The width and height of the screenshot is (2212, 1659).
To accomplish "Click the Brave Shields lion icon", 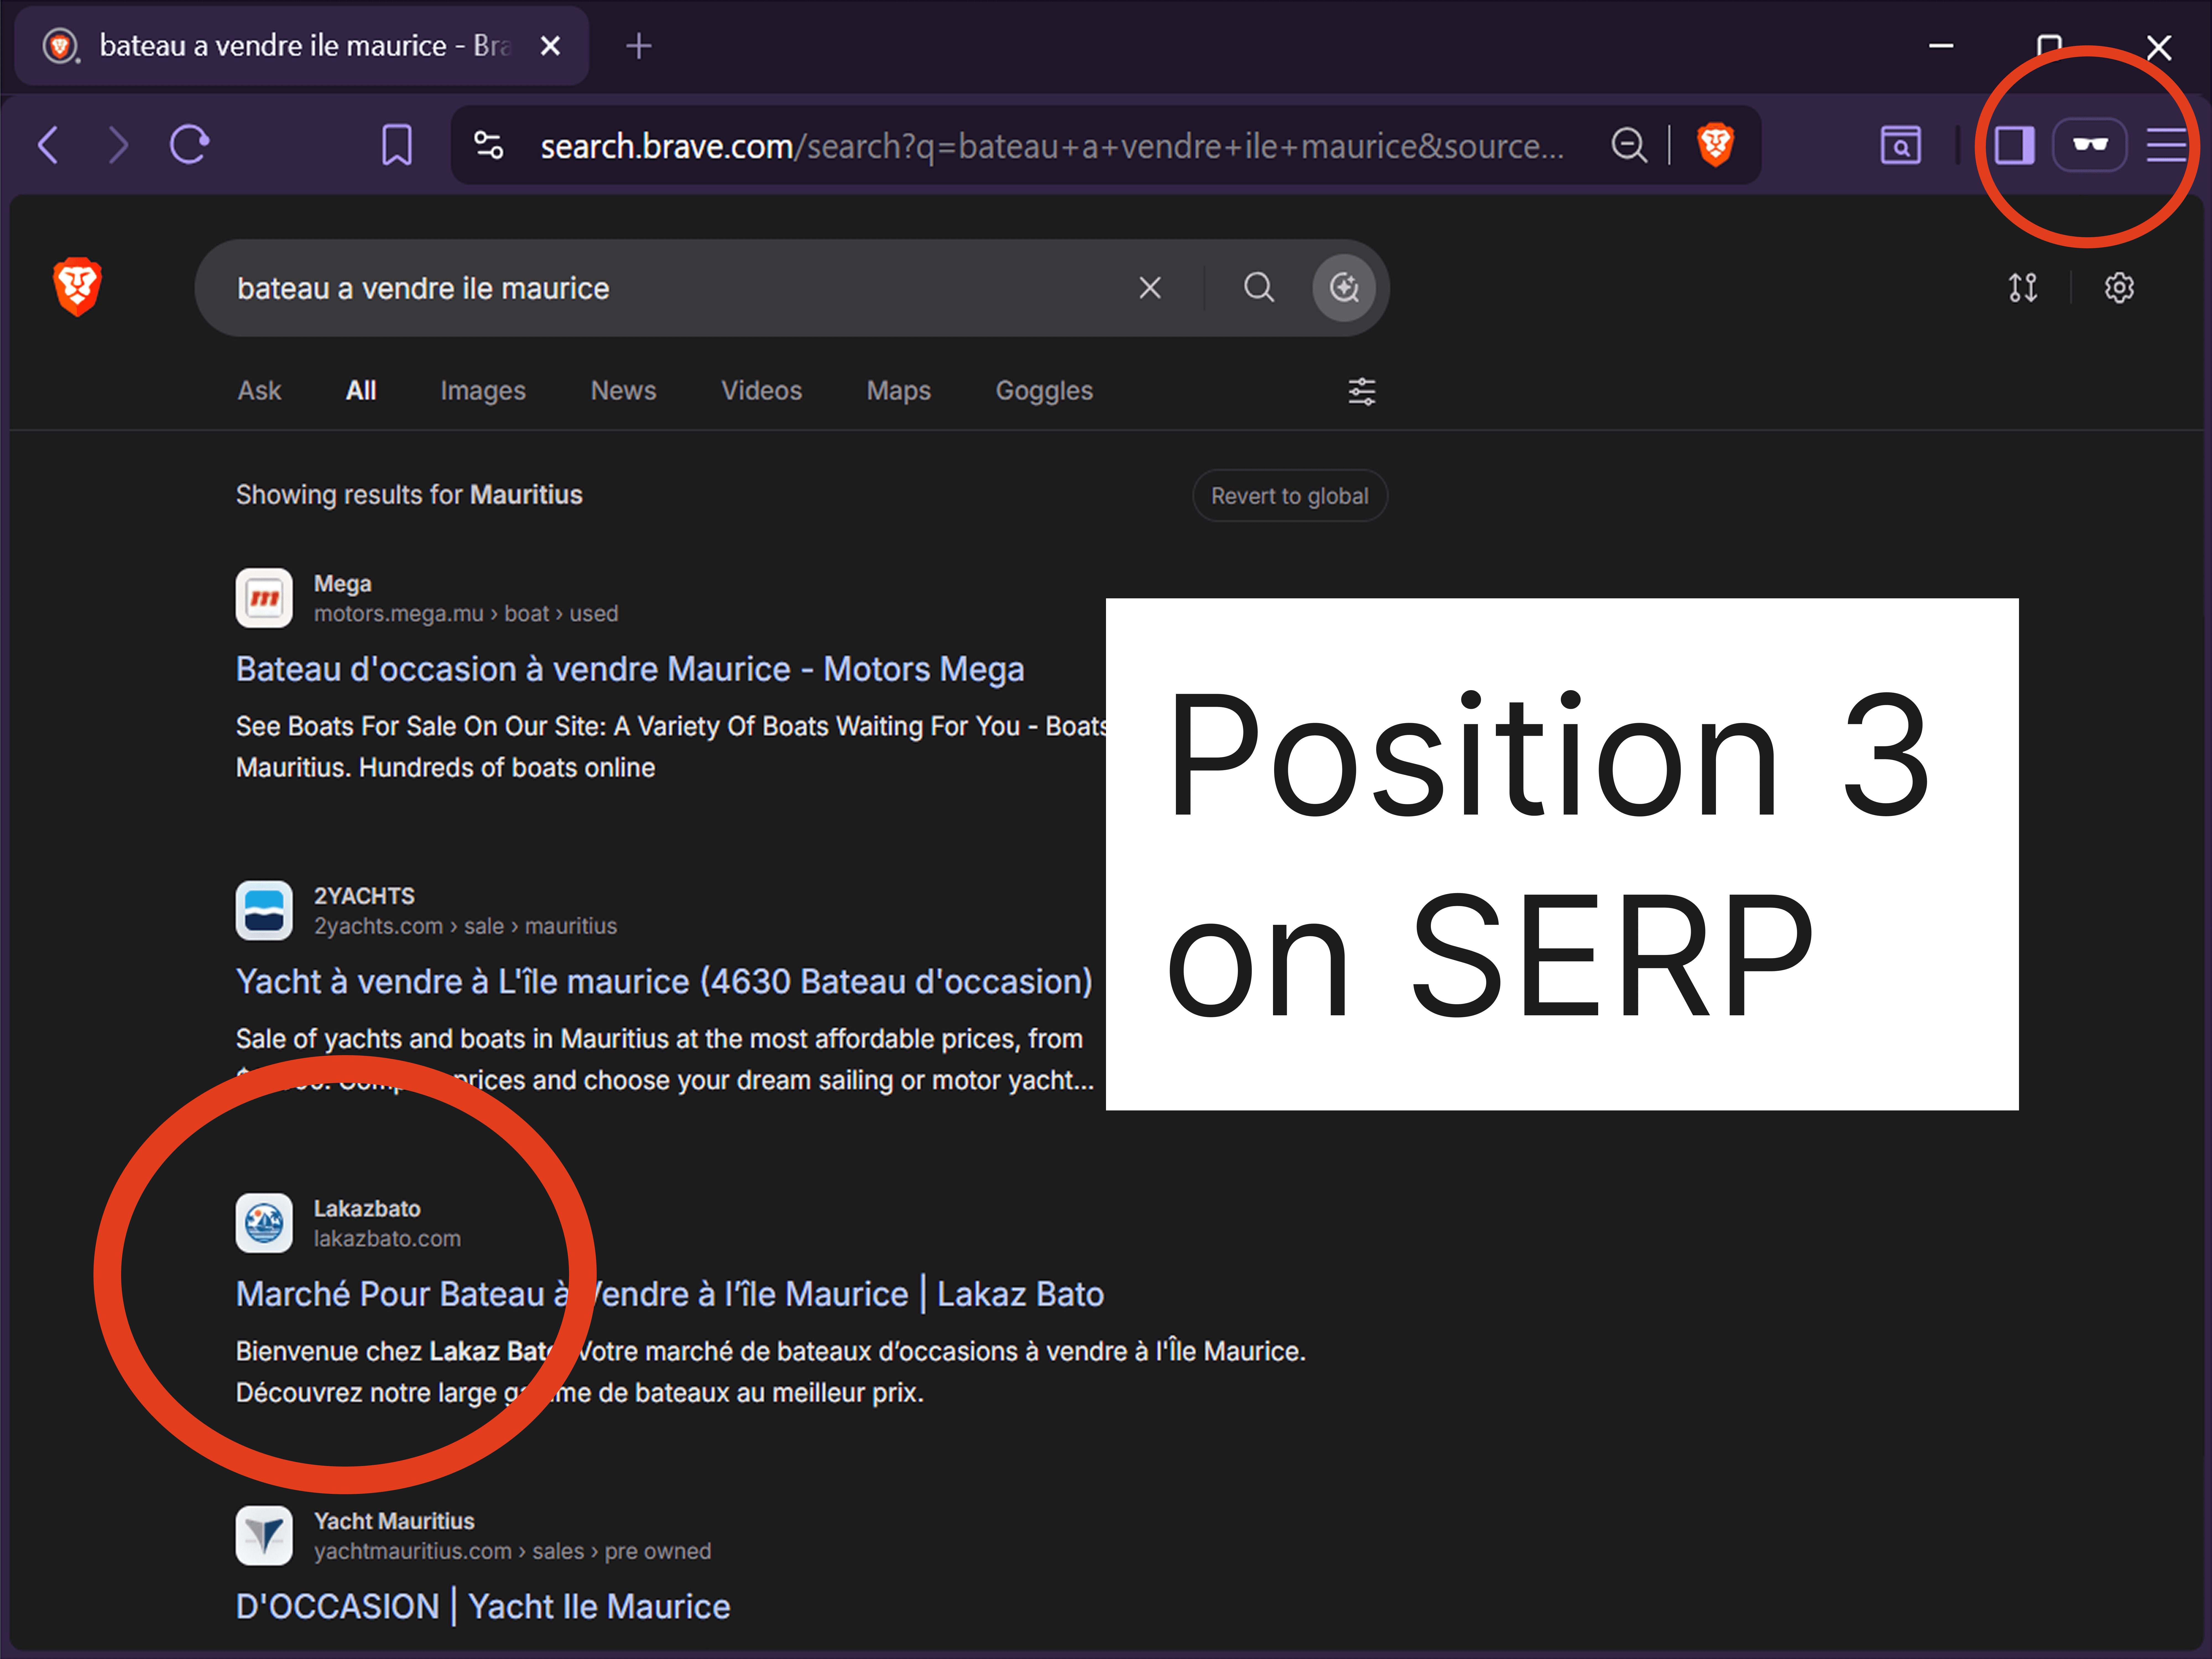I will (x=1715, y=145).
